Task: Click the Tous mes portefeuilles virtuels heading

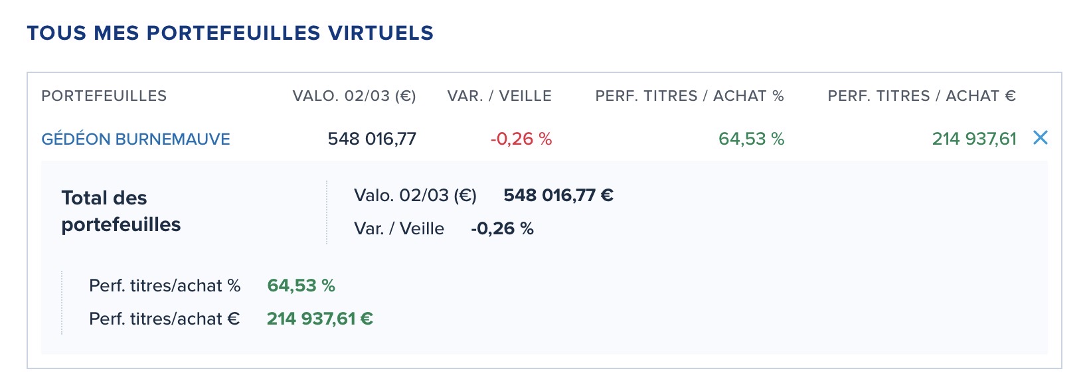Action: pos(230,33)
